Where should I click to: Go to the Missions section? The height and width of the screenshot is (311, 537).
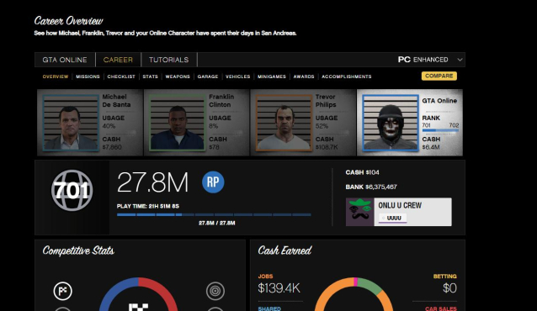click(x=88, y=76)
